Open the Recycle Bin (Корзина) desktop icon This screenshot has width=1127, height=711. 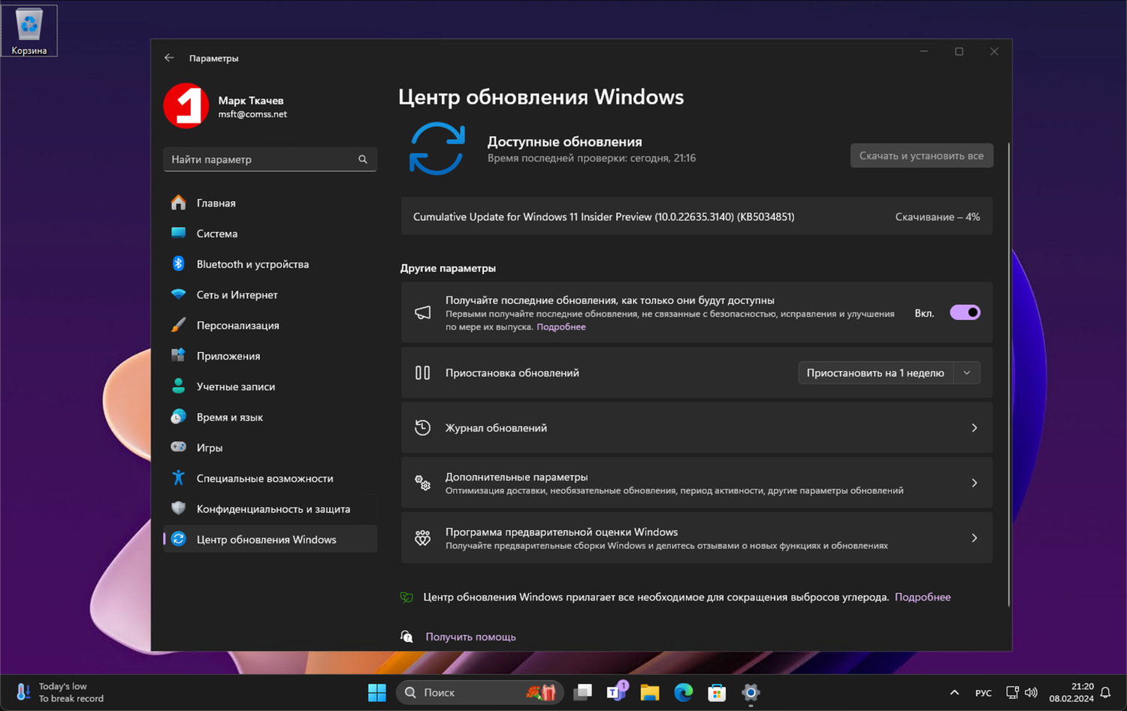pyautogui.click(x=29, y=31)
